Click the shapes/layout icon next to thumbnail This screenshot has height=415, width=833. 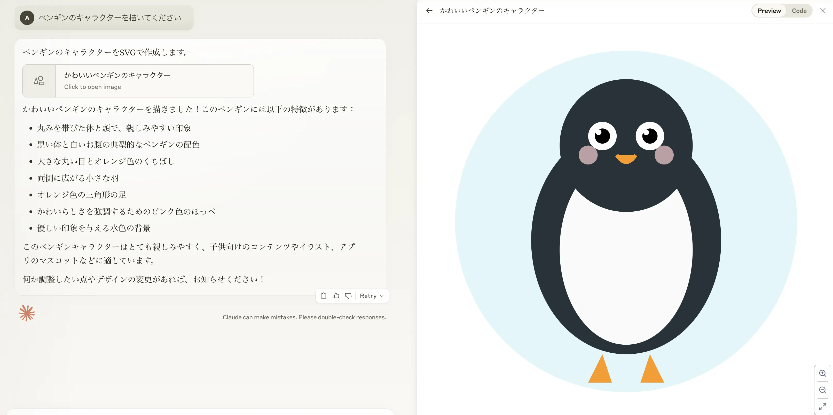(x=39, y=81)
